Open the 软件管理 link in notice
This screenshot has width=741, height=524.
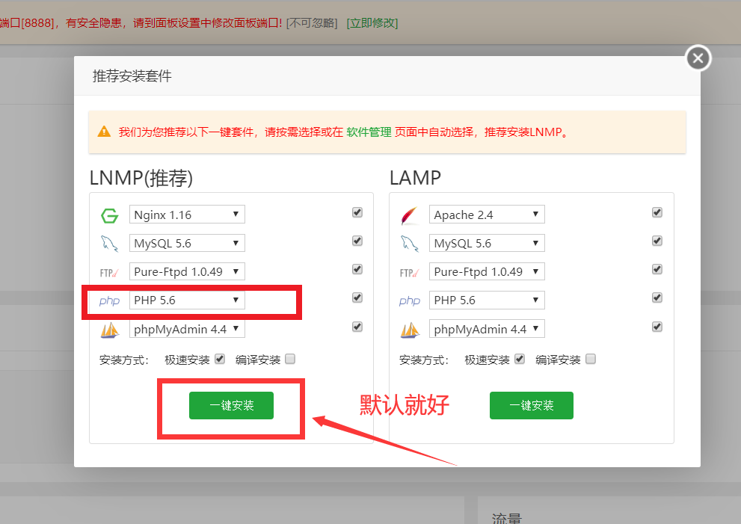369,132
